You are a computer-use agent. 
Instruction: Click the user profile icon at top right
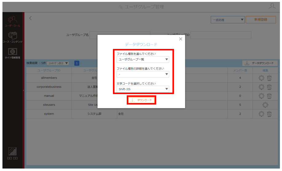point(272,6)
